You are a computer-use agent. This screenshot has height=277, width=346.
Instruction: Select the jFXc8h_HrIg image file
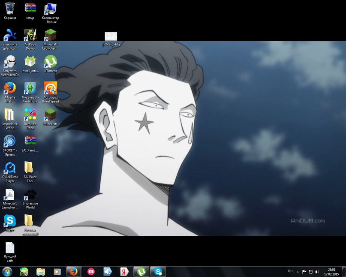(111, 39)
